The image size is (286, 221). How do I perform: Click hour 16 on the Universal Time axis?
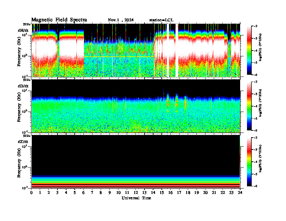[170, 192]
